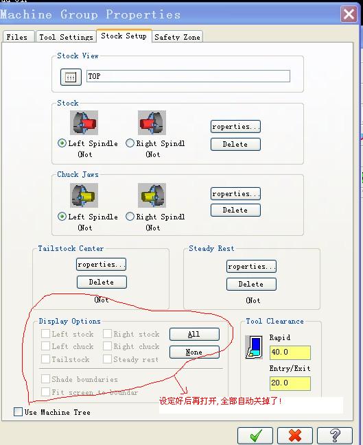Viewport: 363px width, 445px height.
Task: Enable Use Machine Tree checkbox
Action: click(x=18, y=411)
